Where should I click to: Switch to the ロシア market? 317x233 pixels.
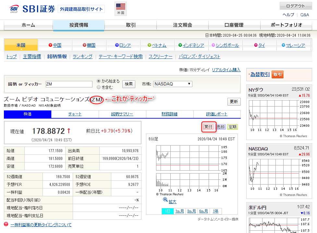point(125,45)
